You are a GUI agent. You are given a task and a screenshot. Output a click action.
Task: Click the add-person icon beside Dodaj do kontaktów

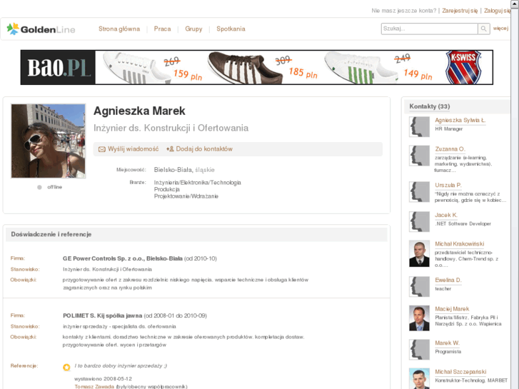tap(170, 149)
